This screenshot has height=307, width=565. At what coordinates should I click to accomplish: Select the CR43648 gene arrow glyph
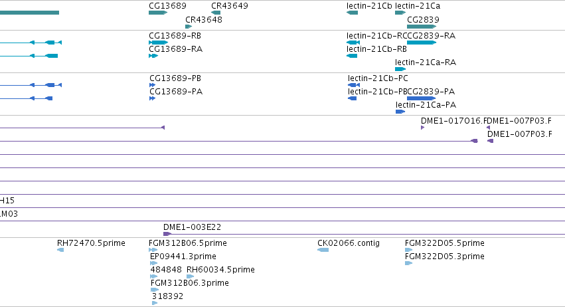(x=189, y=27)
